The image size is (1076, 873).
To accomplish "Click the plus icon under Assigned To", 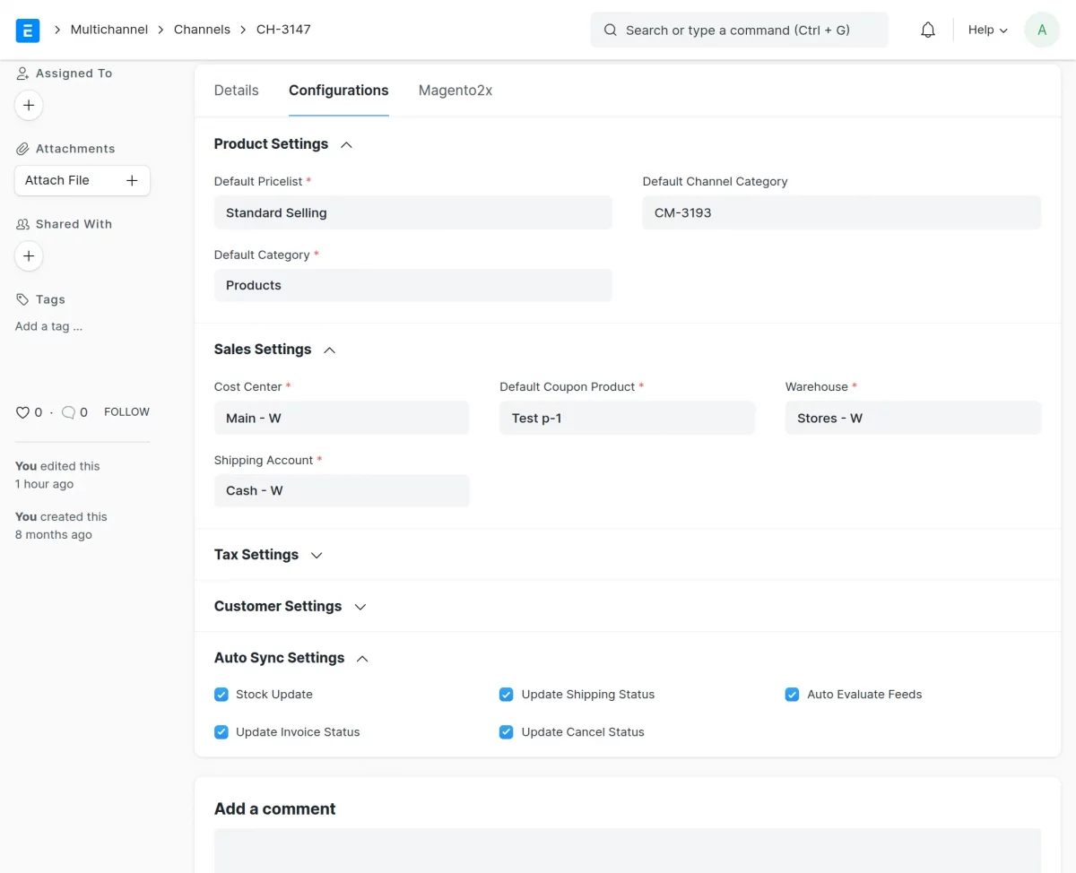I will tap(29, 105).
